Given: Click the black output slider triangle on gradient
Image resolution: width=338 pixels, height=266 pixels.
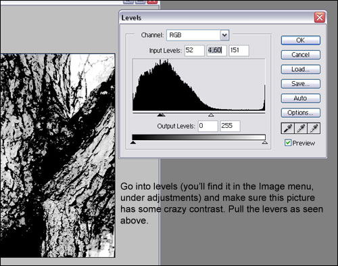Looking at the screenshot, I should tap(133, 142).
